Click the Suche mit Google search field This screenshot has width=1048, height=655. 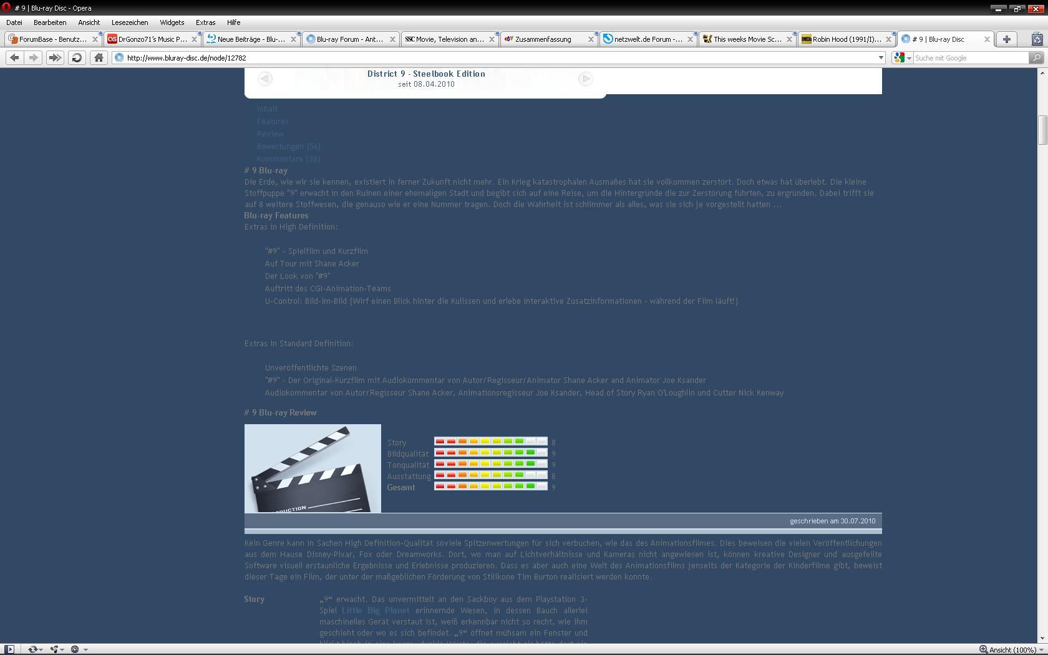pyautogui.click(x=971, y=58)
